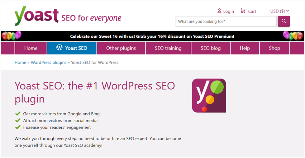Click the Login user icon

click(219, 11)
